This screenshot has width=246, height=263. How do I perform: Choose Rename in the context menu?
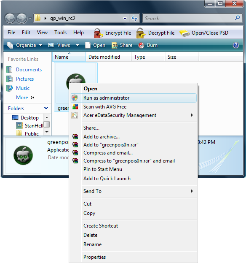[x=134, y=244]
